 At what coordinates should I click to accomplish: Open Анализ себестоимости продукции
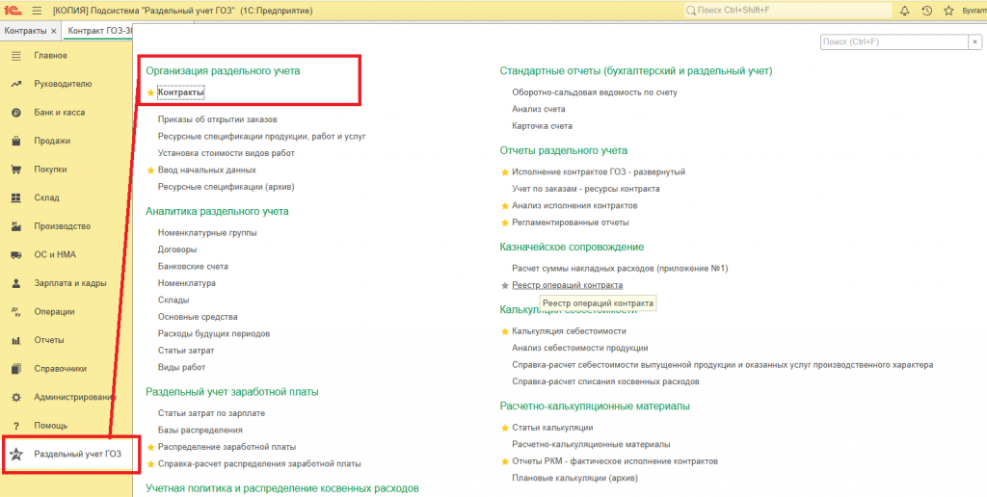579,348
